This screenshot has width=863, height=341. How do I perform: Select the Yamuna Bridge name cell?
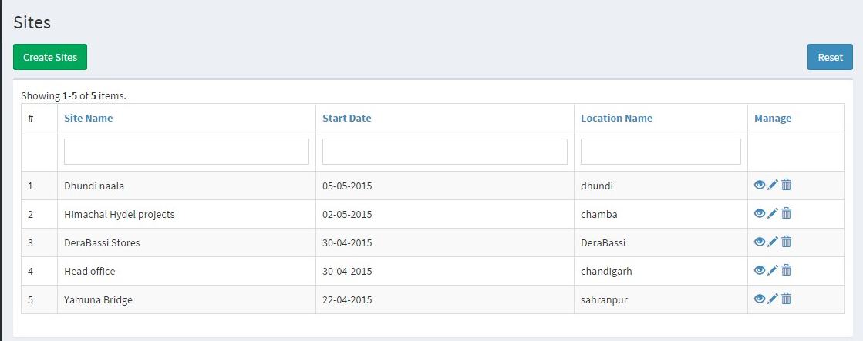tap(187, 299)
